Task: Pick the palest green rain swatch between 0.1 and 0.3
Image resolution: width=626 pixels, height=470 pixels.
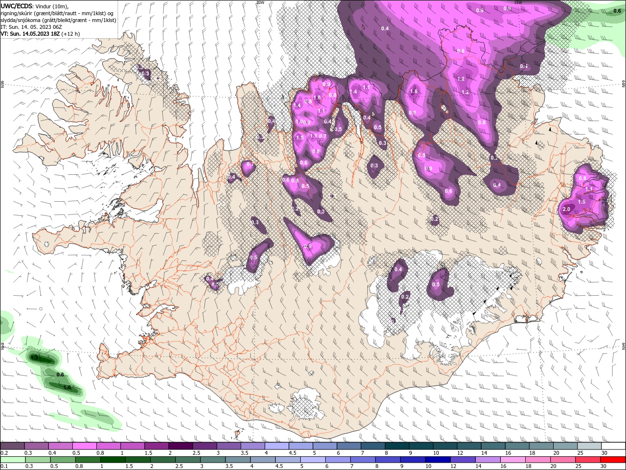Action: click(x=12, y=460)
